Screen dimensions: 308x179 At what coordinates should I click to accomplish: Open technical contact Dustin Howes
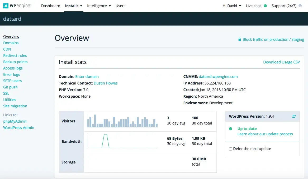(x=106, y=83)
